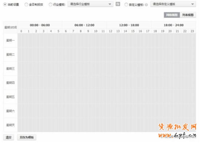Screen dimensions: 200x143
Task: Select the 星期一 cell under hour 8
Action: (81, 41)
